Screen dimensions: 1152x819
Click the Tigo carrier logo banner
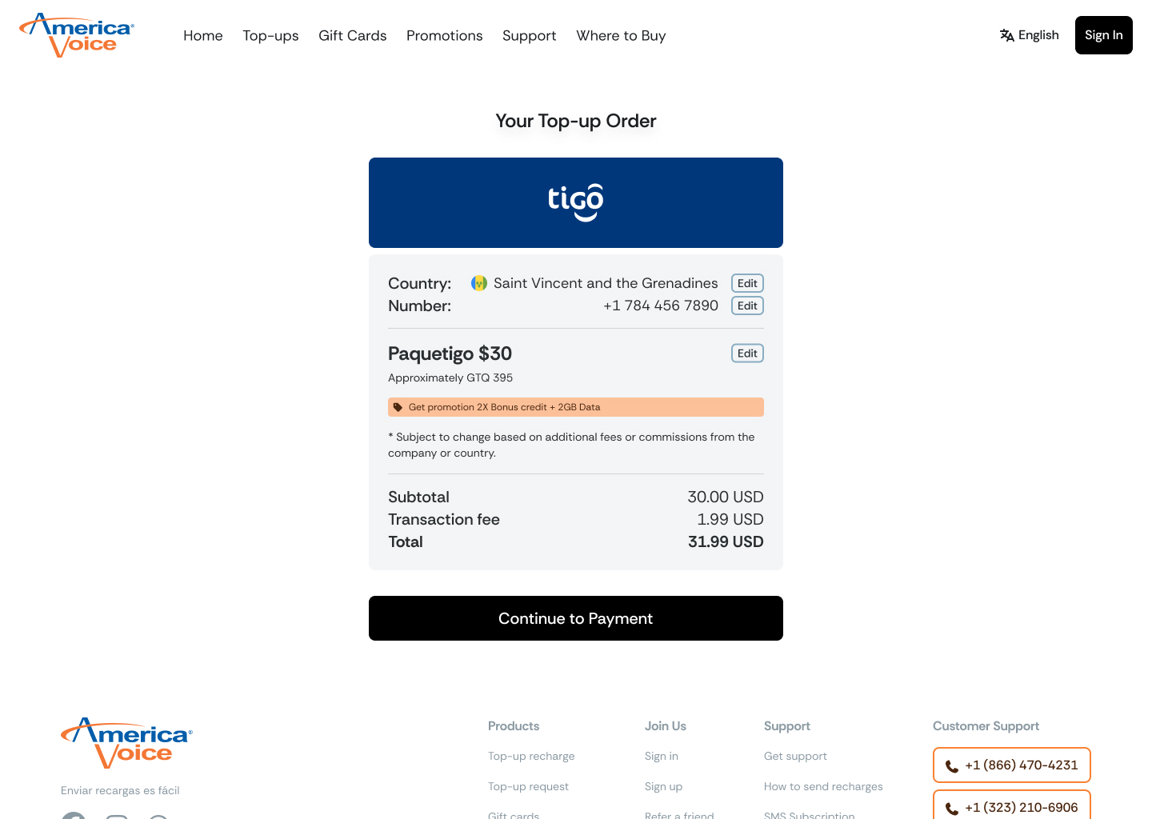pyautogui.click(x=576, y=202)
